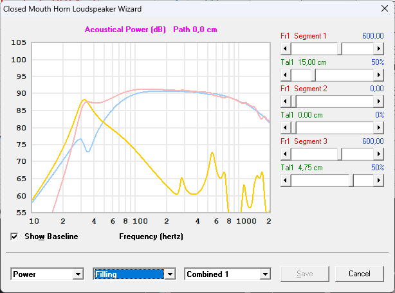Click the Save button
The image size is (395, 293).
coord(305,274)
